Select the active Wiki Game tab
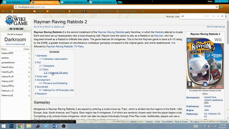 [45, 3]
